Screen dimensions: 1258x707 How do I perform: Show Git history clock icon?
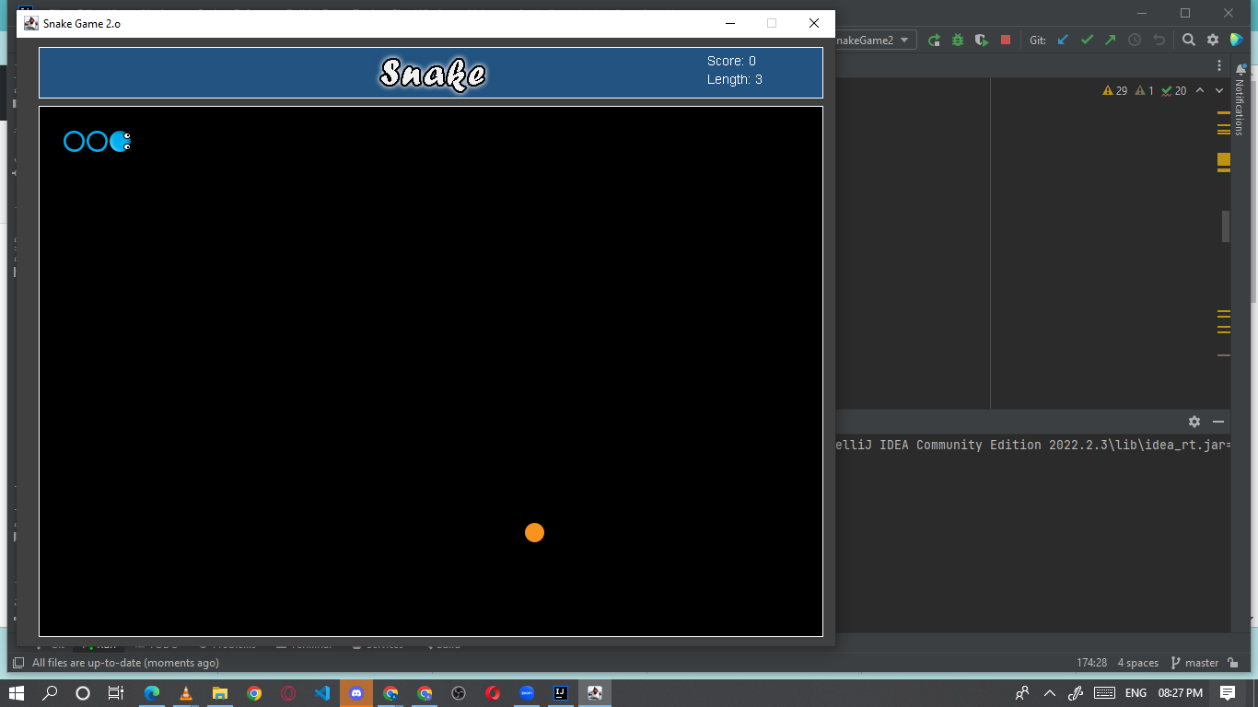1135,40
